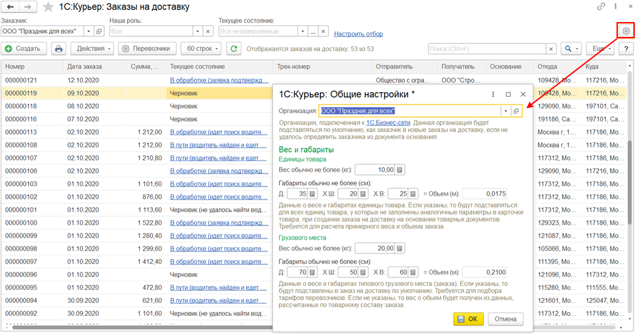Open the Заказчик organization card icon
The height and width of the screenshot is (334, 638).
coord(99,31)
